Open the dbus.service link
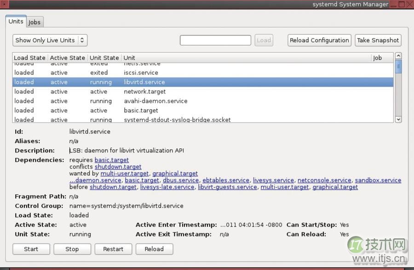Viewport: 414px width, 270px height. tap(181, 180)
